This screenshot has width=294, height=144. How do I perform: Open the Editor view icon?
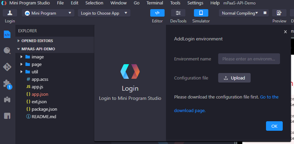point(157,13)
